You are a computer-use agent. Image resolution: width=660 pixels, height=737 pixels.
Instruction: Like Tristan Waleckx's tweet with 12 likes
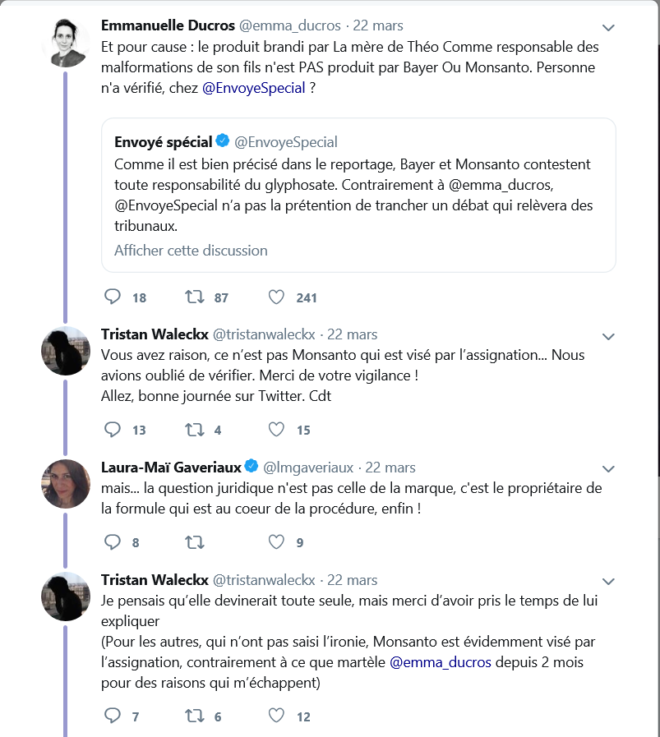click(x=277, y=716)
